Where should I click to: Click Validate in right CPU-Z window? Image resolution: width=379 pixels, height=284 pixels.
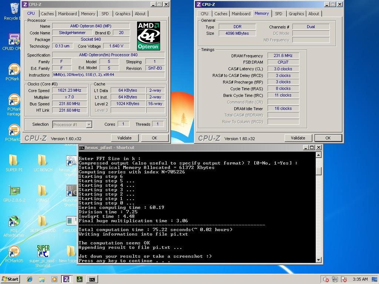click(x=298, y=138)
